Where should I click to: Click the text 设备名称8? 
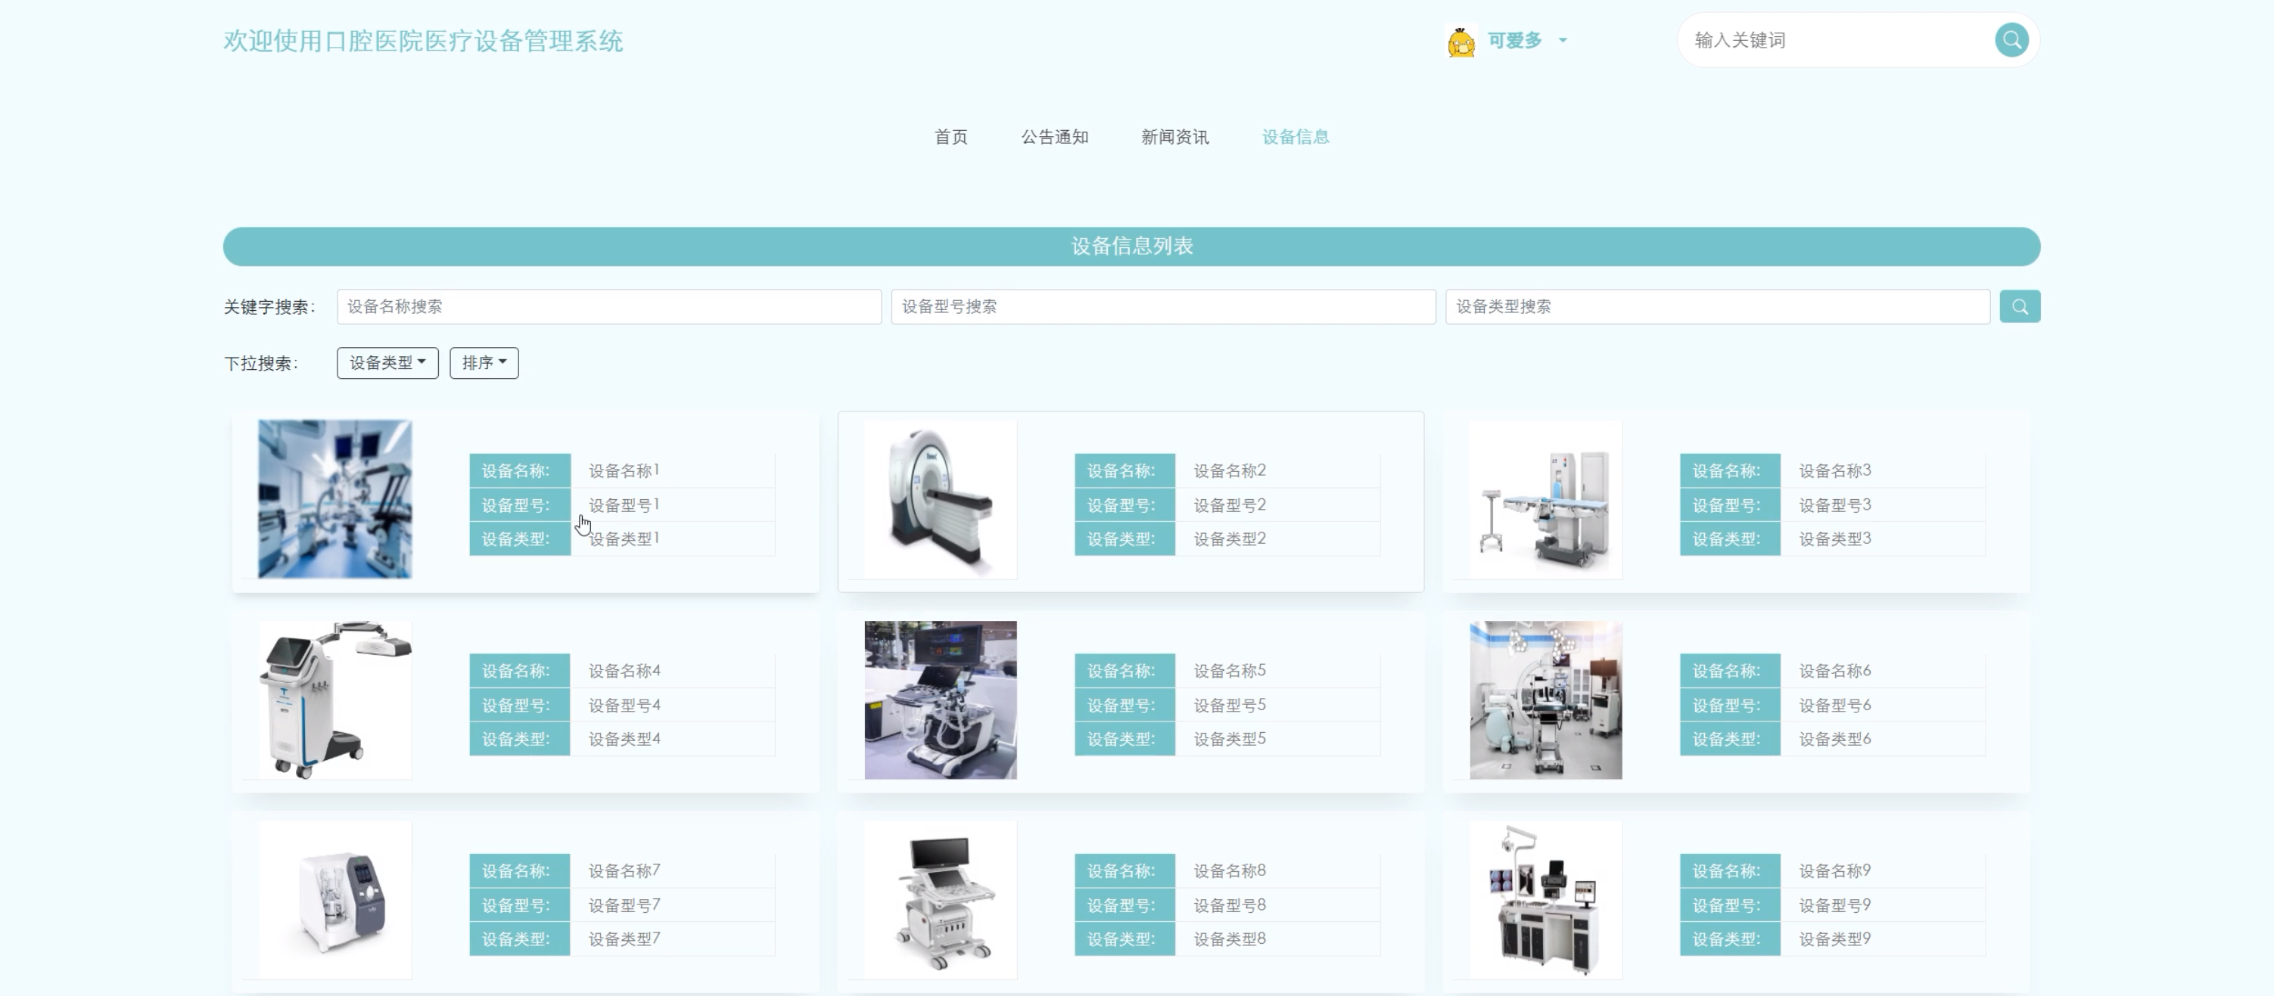(1230, 872)
